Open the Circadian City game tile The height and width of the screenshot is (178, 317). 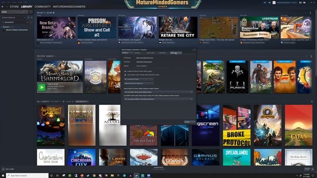(x=82, y=157)
